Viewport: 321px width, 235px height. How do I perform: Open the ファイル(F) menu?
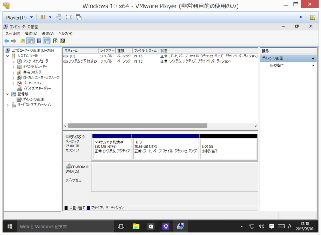click(x=13, y=33)
